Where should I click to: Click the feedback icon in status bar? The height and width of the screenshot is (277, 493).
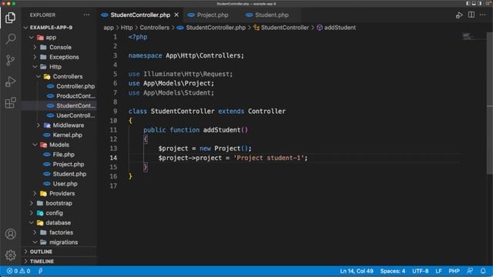click(470, 271)
